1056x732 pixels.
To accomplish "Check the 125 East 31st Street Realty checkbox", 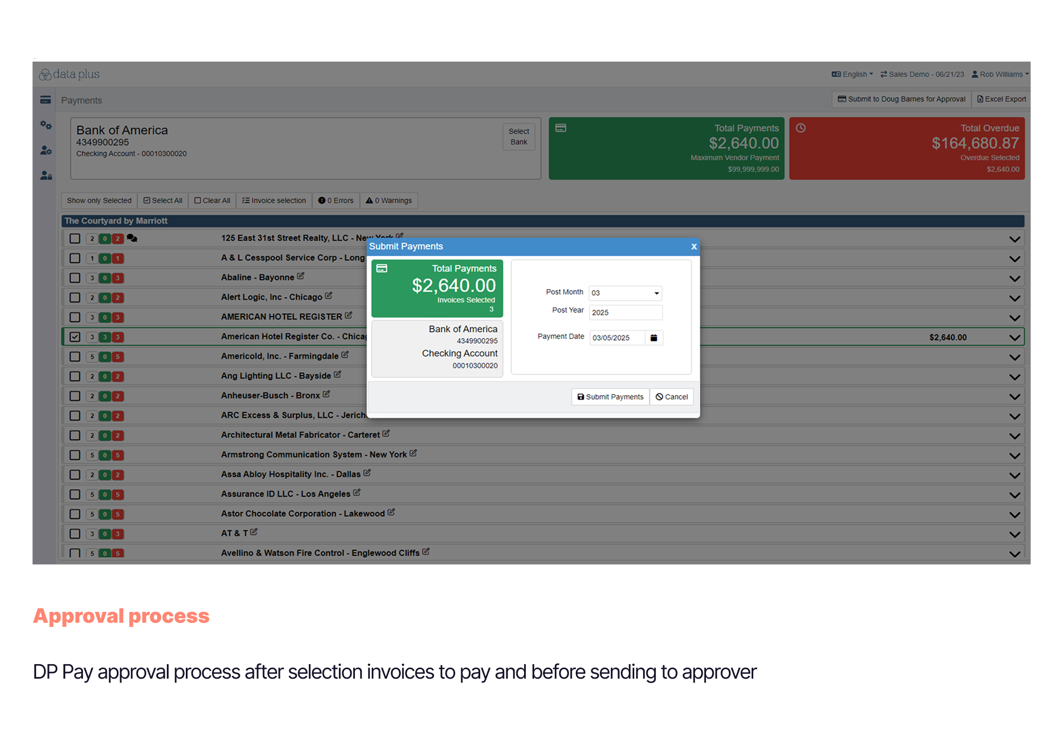I will [75, 238].
